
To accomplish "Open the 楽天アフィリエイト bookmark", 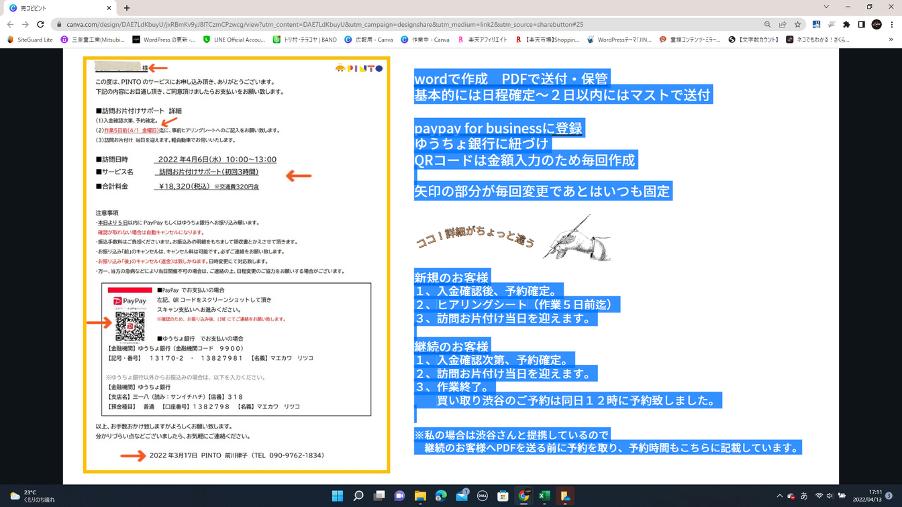I will [x=483, y=40].
